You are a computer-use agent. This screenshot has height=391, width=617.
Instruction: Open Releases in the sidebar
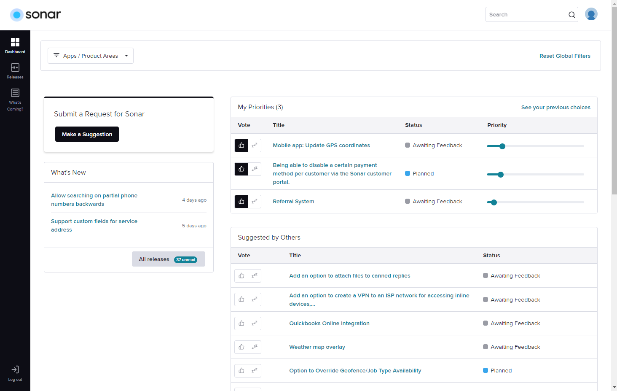(15, 71)
